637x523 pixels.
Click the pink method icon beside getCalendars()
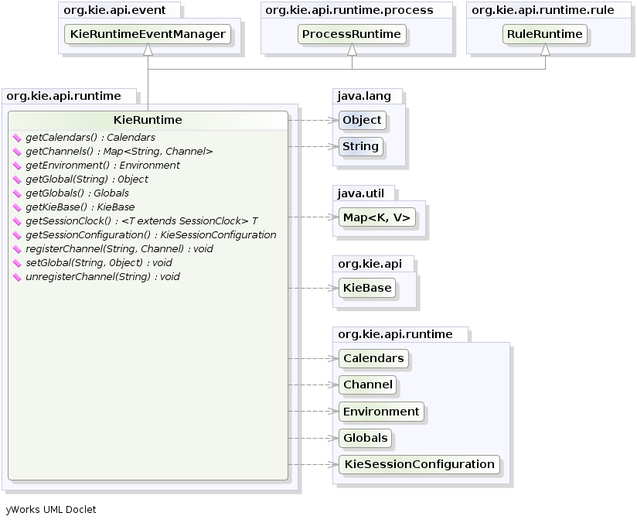pyautogui.click(x=17, y=138)
